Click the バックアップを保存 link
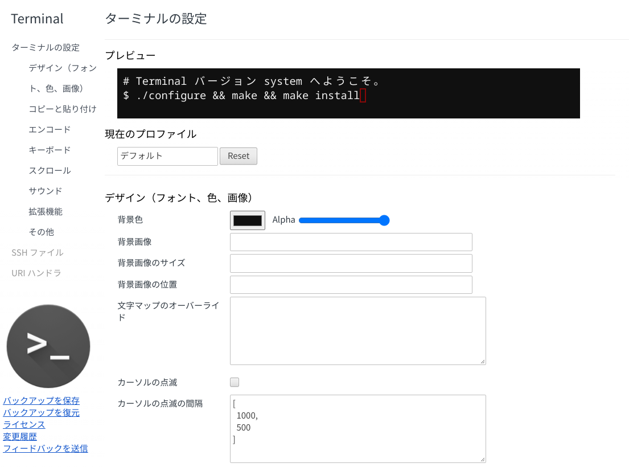Image resolution: width=629 pixels, height=467 pixels. (x=42, y=400)
